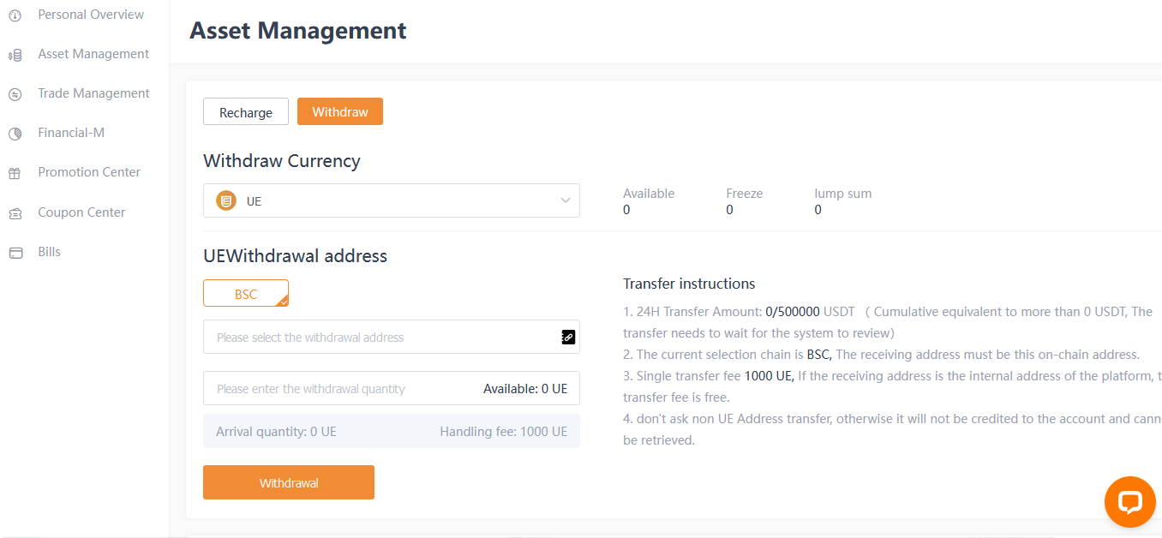Viewport: 1162px width, 538px height.
Task: Click the Asset Management coins icon
Action: pos(15,55)
